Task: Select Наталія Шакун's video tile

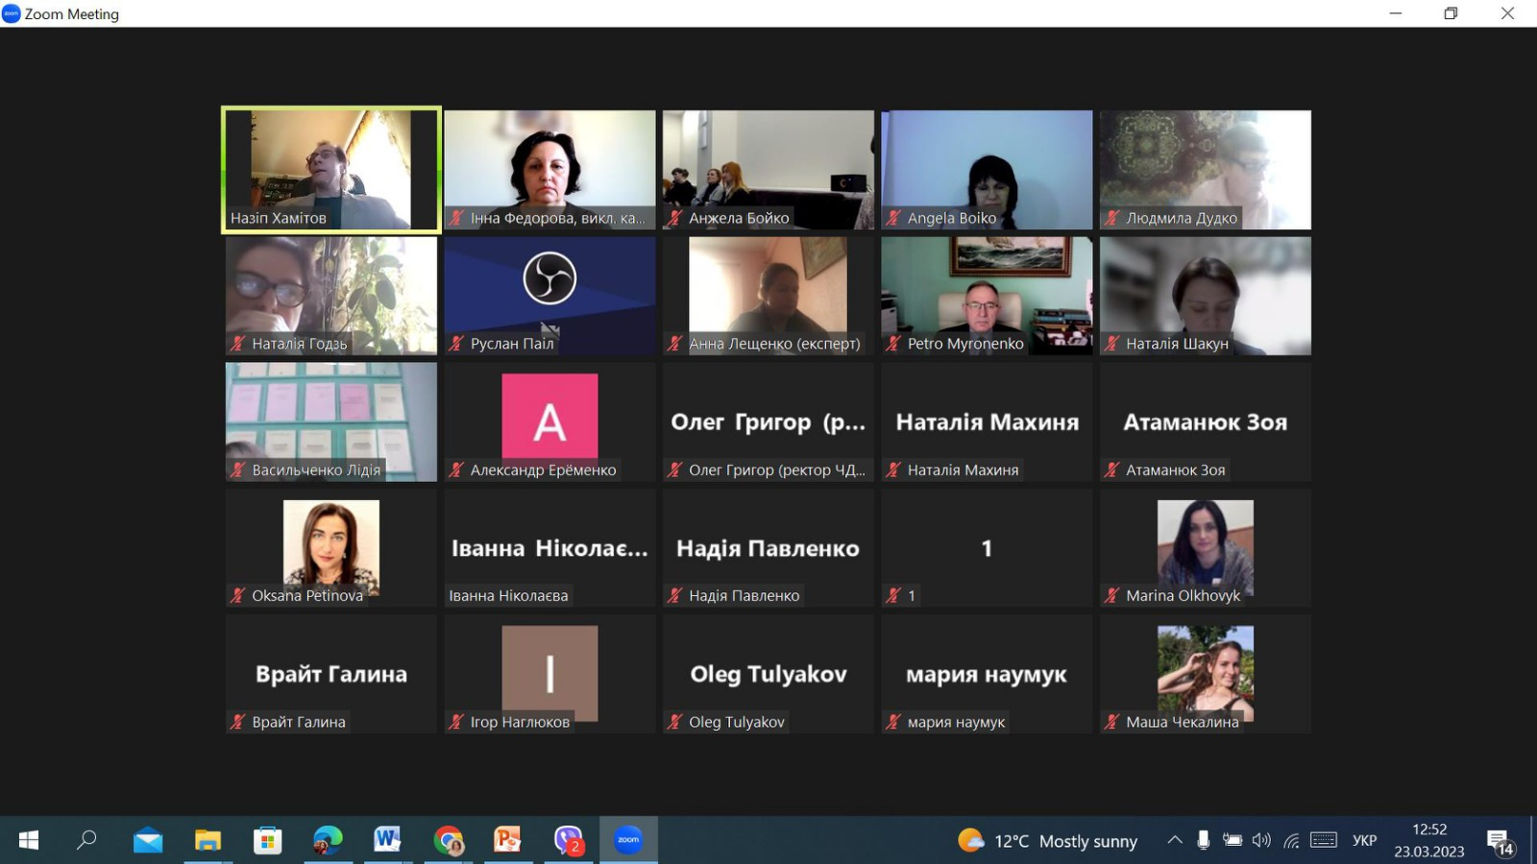Action: pyautogui.click(x=1206, y=296)
